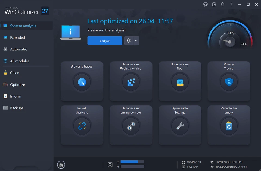Click the WinOptimizer logo icon bottom left
This screenshot has height=171, width=261.
(x=61, y=164)
